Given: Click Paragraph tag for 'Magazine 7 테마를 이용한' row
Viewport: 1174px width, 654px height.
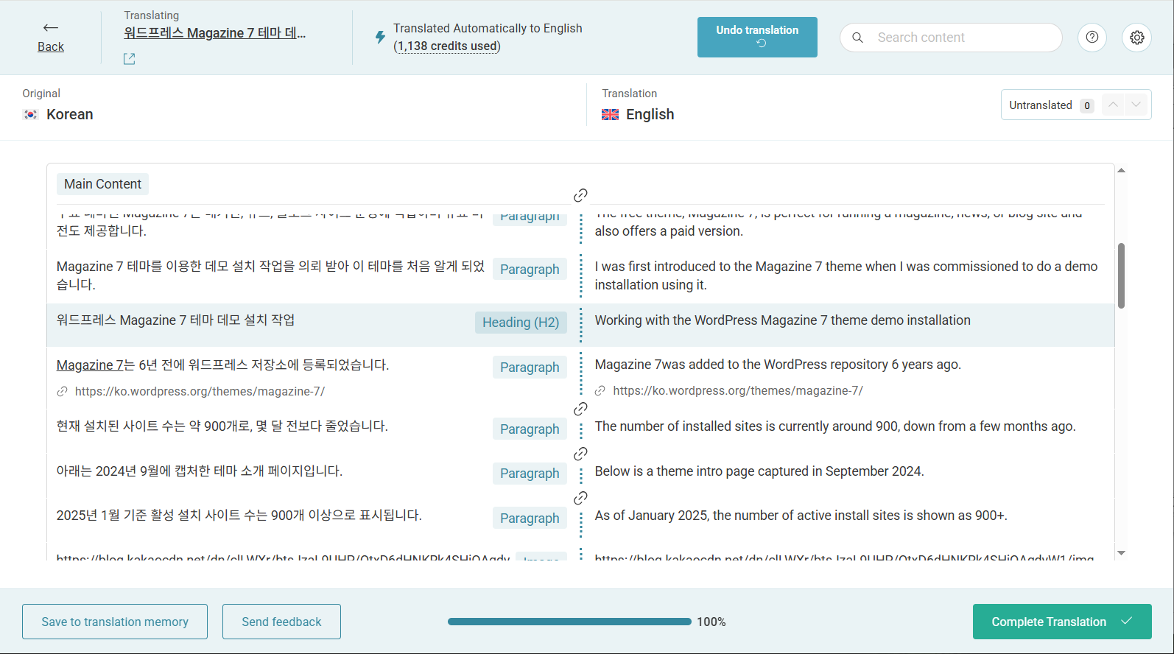Looking at the screenshot, I should (530, 270).
